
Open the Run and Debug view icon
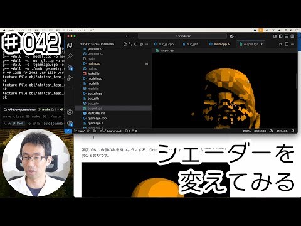[x=70, y=78]
